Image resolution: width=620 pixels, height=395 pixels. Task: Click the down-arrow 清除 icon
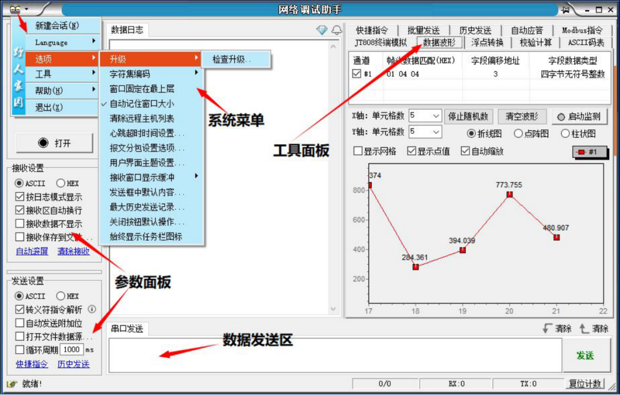point(548,328)
